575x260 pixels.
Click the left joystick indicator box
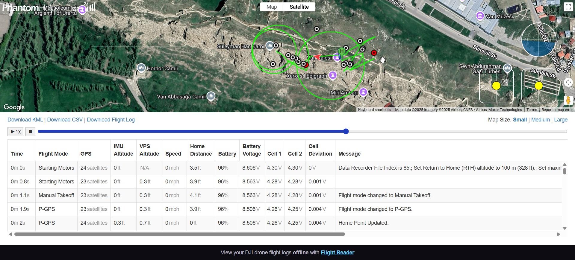tap(497, 86)
